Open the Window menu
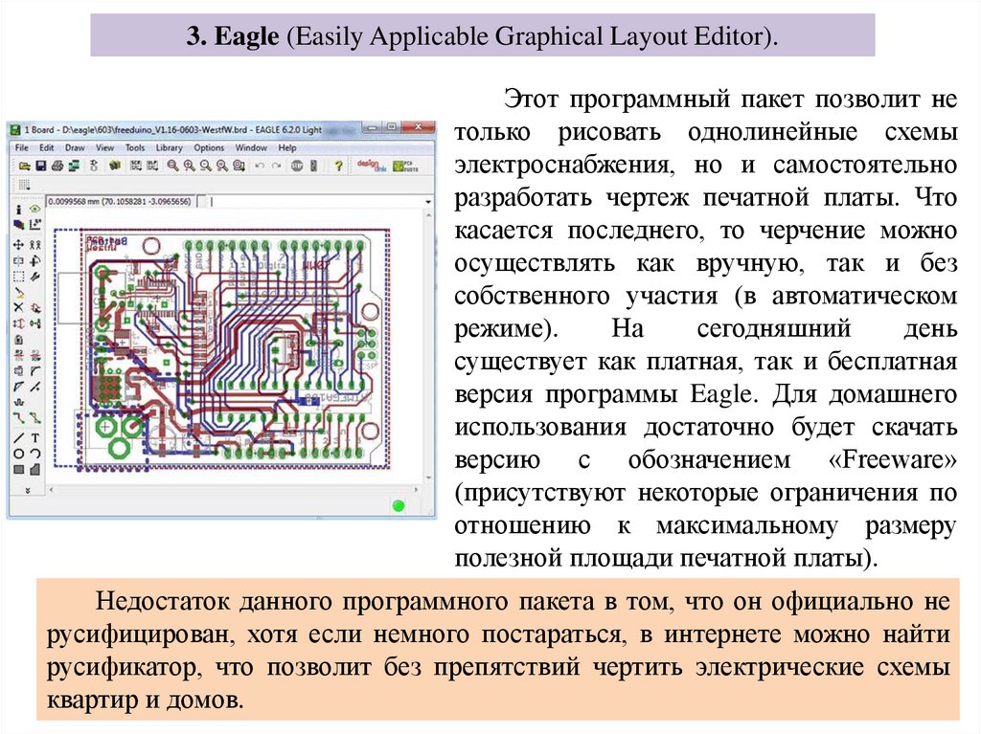Screen dimensions: 981x734 (251, 147)
